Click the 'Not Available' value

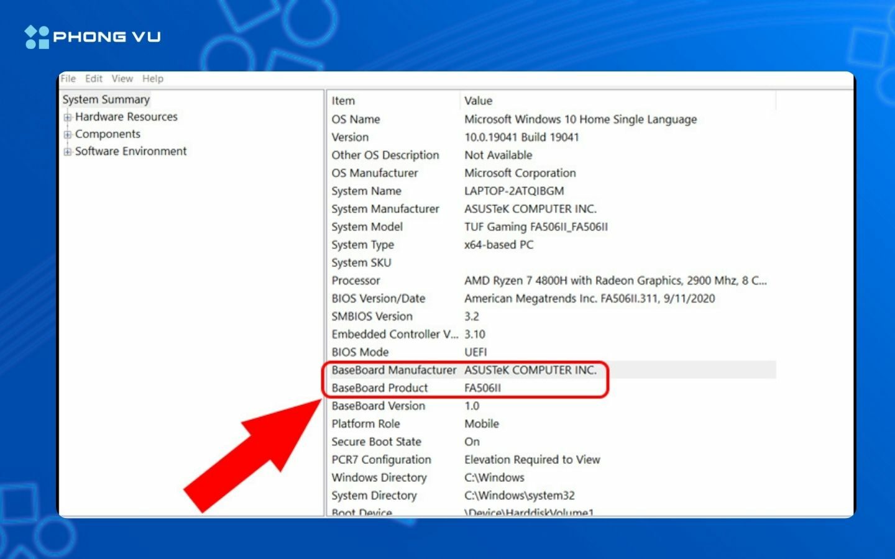[x=498, y=155]
